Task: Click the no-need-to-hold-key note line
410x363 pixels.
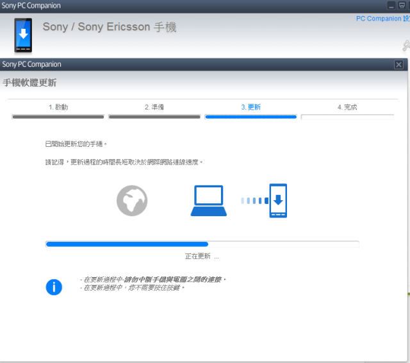Action: point(133,288)
